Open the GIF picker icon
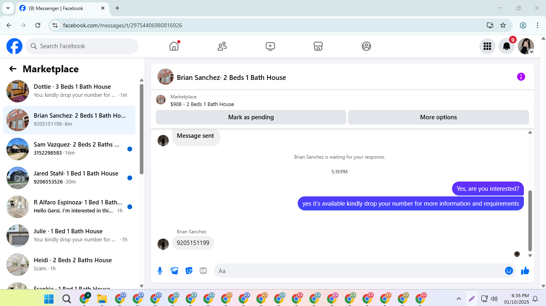546x306 pixels. coord(203,271)
